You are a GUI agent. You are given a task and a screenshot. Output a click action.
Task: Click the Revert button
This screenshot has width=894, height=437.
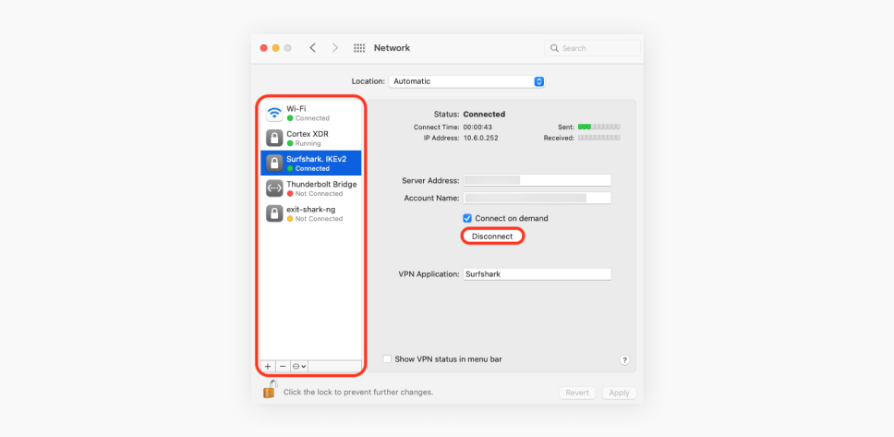point(577,393)
